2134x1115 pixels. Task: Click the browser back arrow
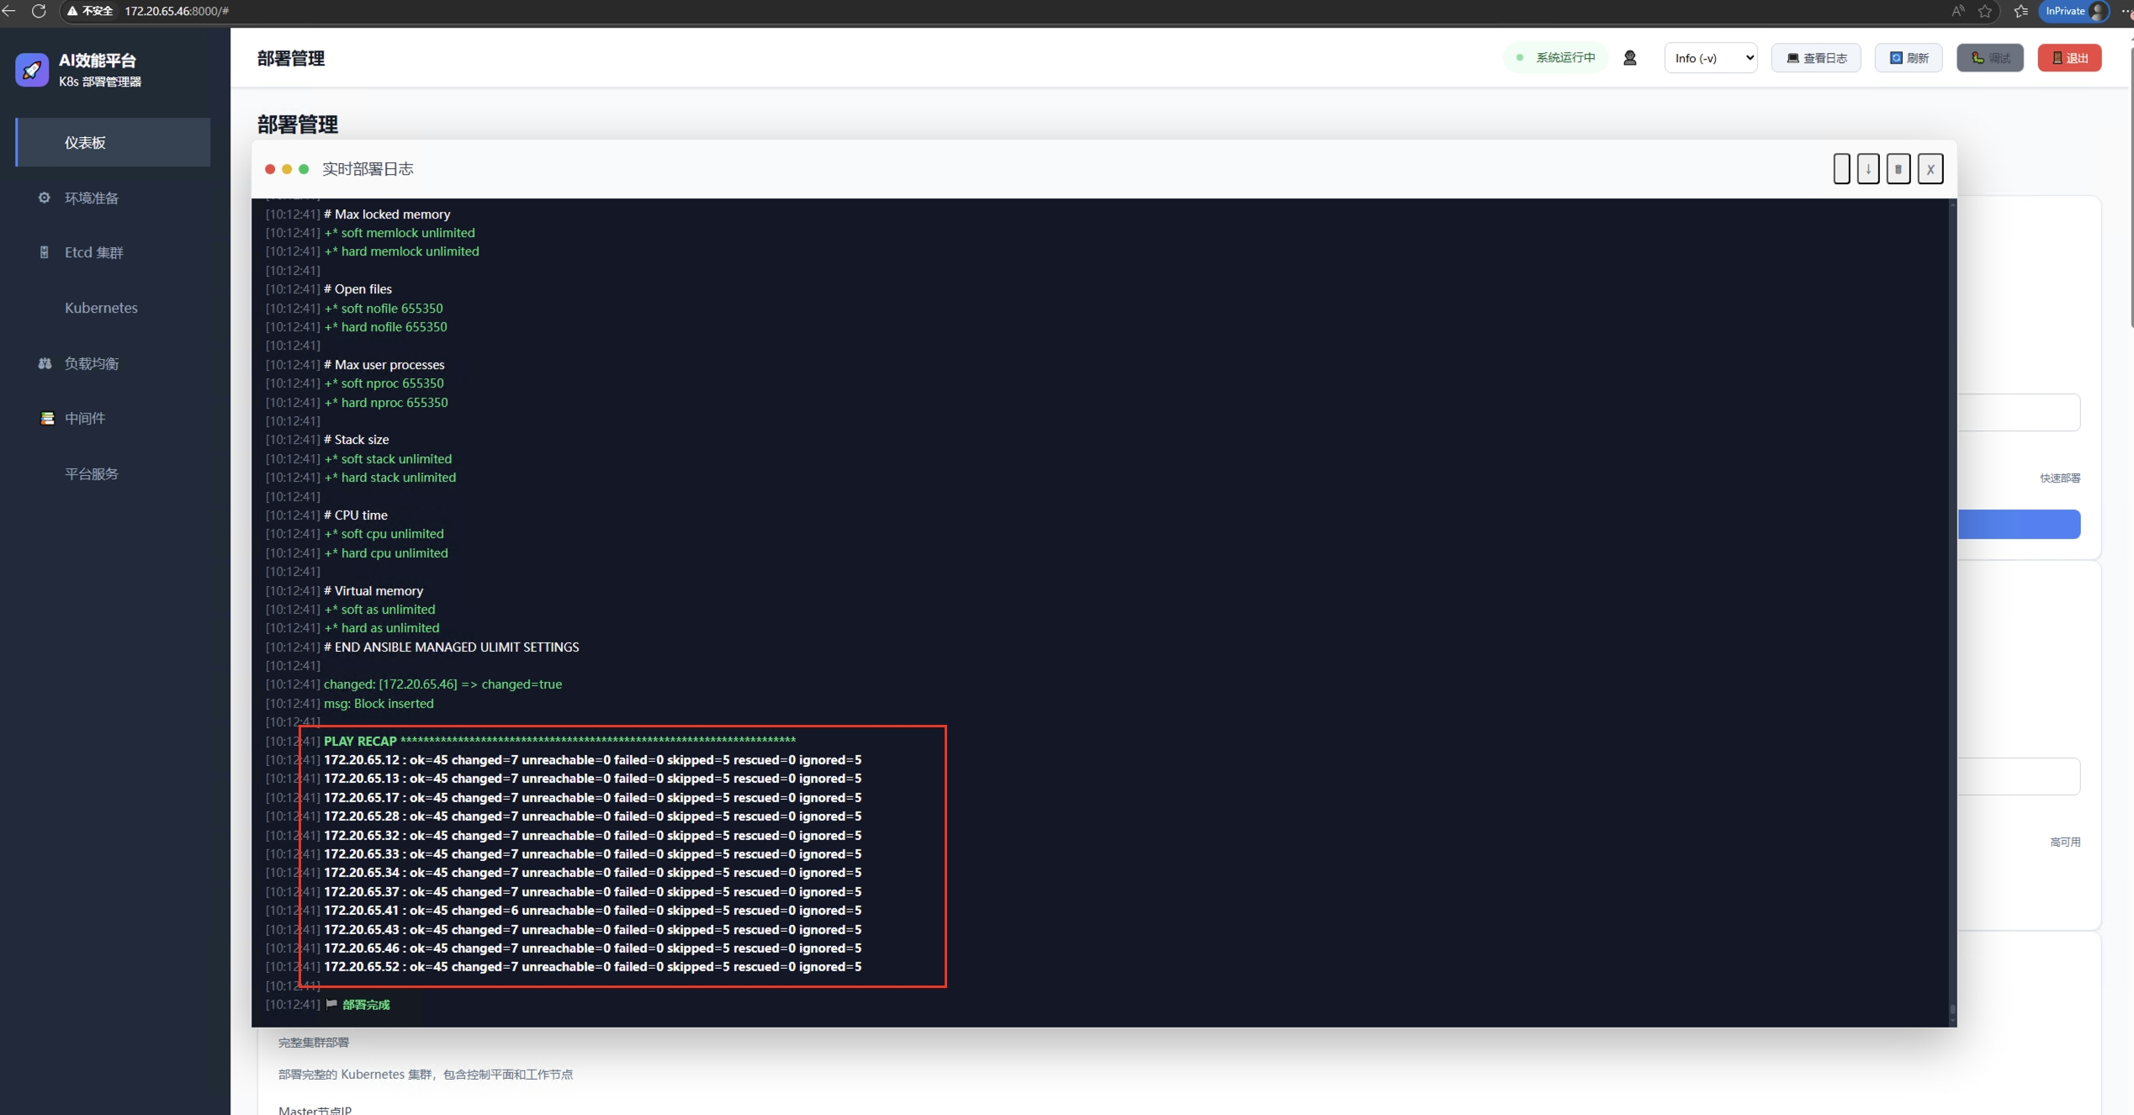point(9,11)
